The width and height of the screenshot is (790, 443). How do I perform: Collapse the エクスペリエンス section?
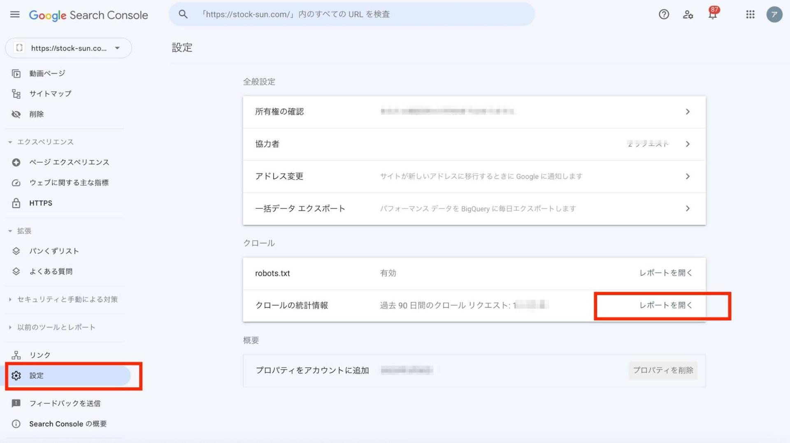10,142
